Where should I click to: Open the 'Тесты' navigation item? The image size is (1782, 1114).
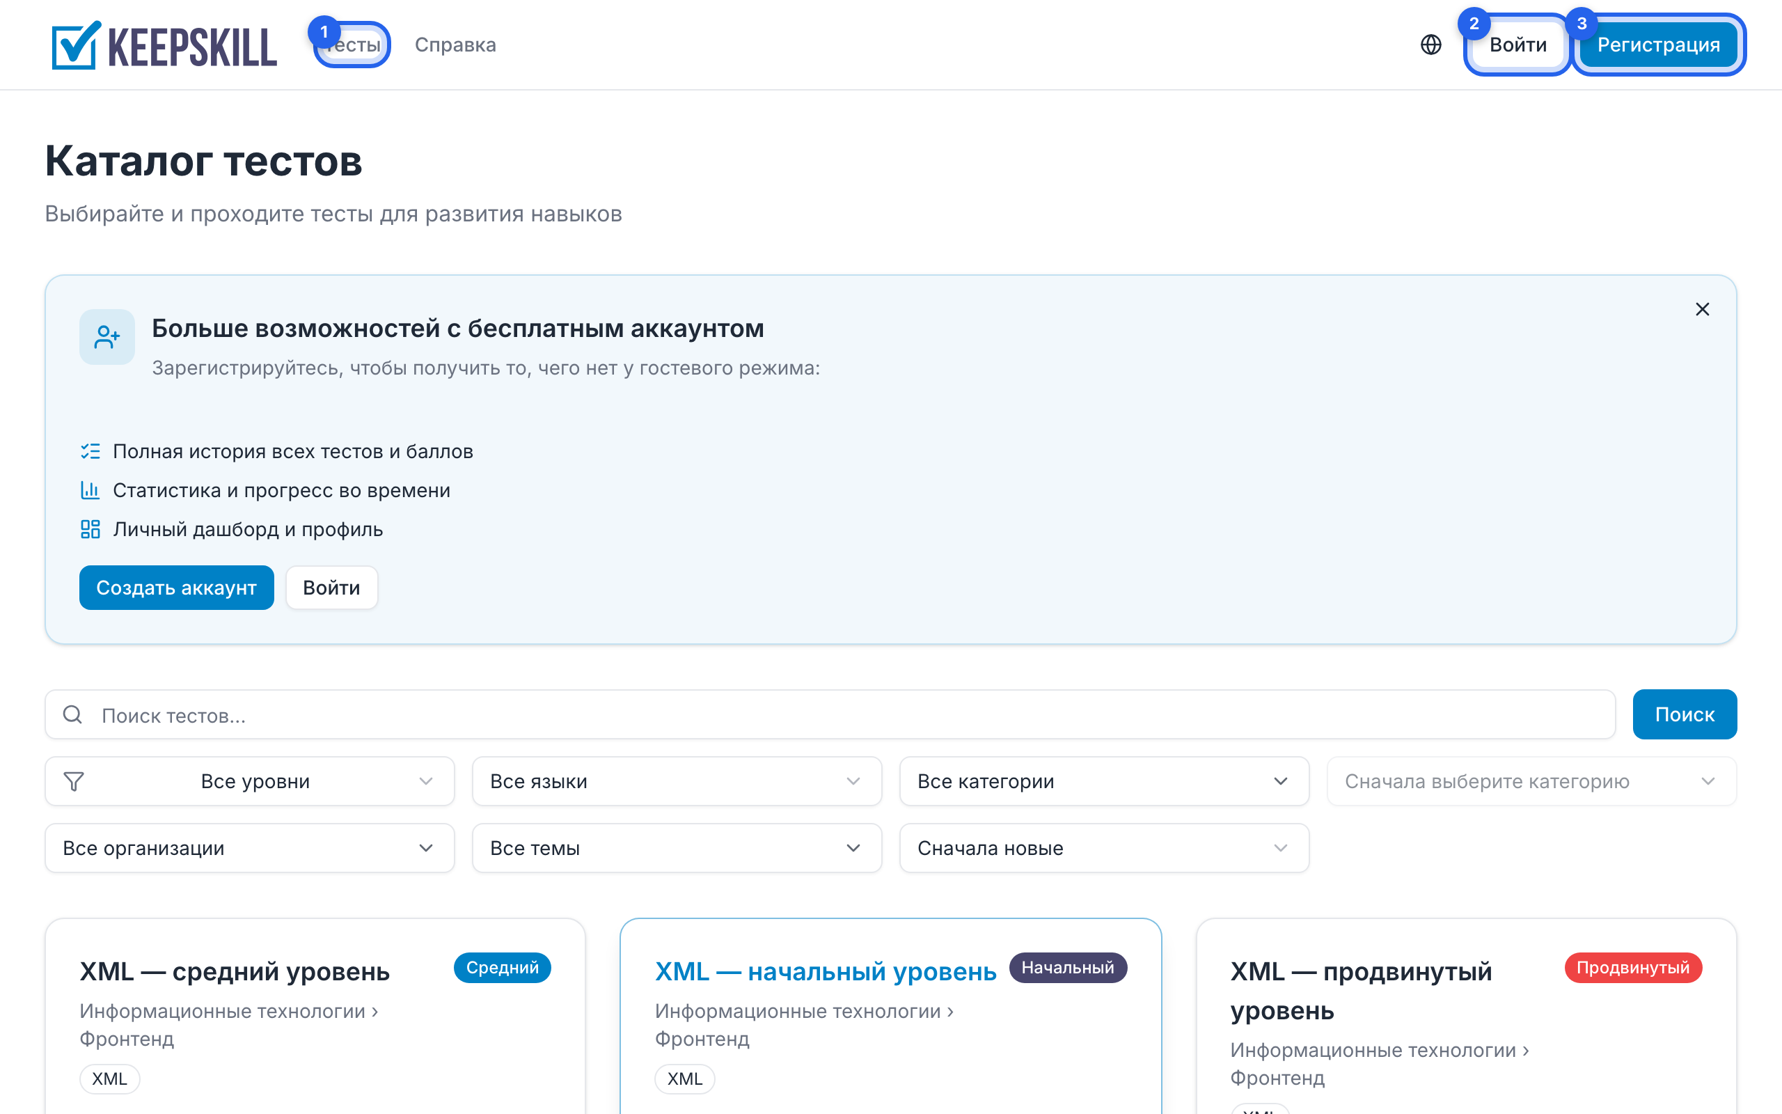(352, 45)
